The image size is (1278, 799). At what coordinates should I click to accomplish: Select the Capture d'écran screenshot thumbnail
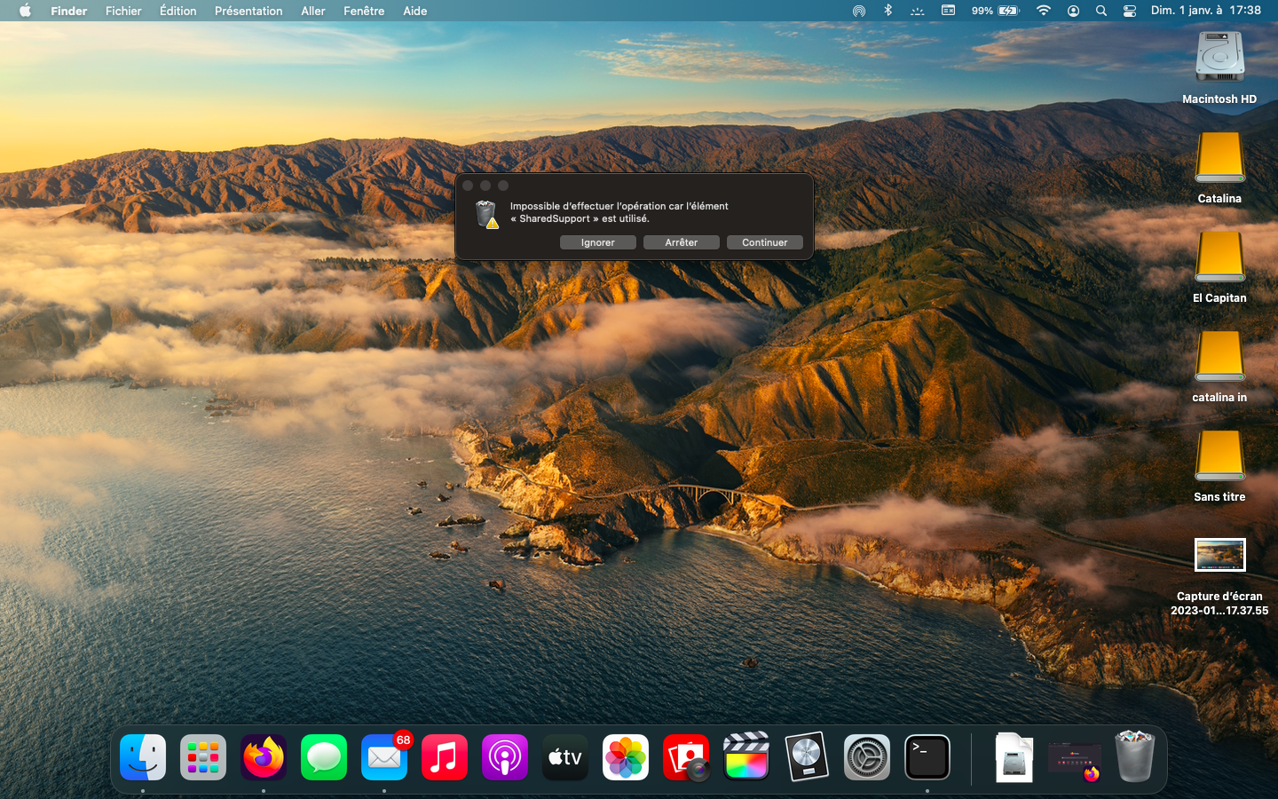coord(1219,556)
